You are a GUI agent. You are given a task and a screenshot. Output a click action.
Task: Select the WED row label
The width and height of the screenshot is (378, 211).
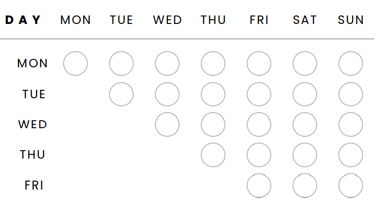click(32, 125)
